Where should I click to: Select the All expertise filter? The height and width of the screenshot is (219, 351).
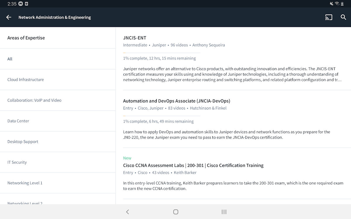pos(10,59)
